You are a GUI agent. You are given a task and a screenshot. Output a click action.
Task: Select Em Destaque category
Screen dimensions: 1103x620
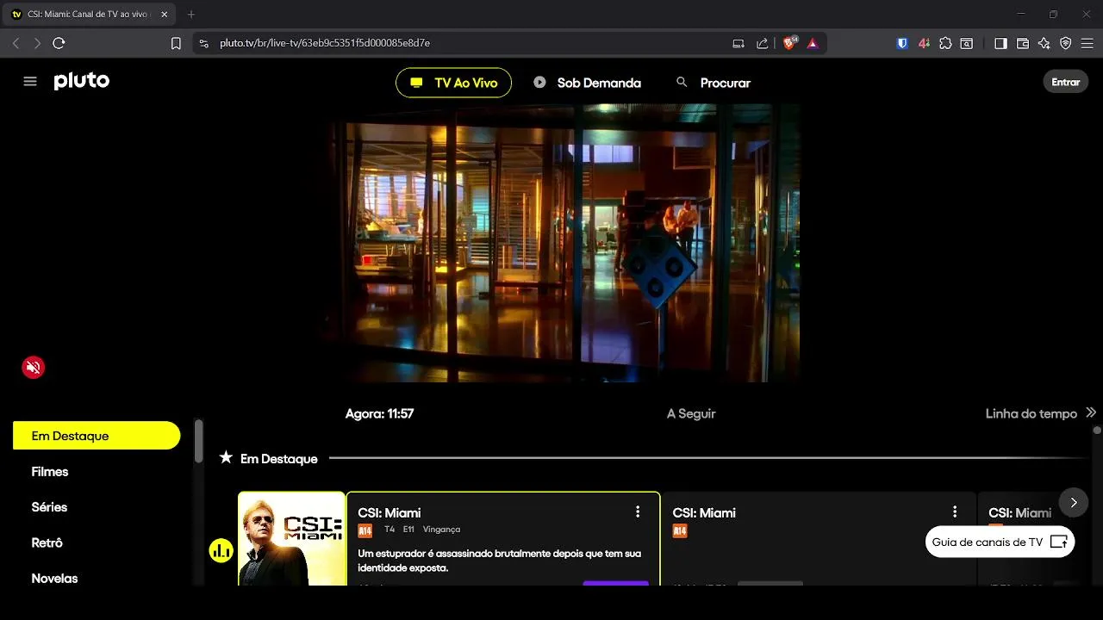97,436
